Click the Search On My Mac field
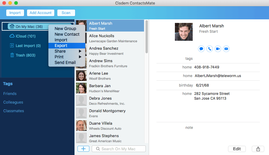269x155 pixels. point(119,149)
